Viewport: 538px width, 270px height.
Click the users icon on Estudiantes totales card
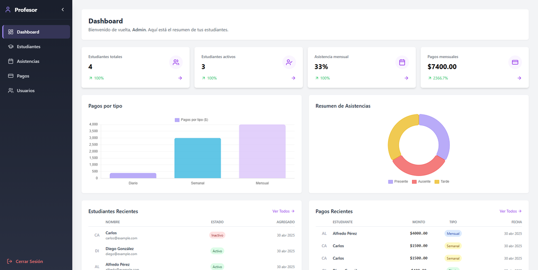click(x=176, y=62)
